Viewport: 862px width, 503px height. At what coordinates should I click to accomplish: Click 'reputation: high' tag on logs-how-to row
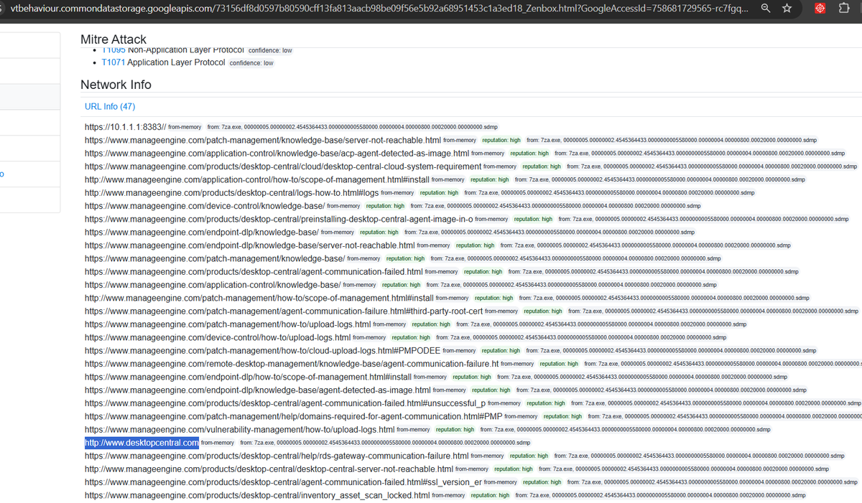point(440,194)
